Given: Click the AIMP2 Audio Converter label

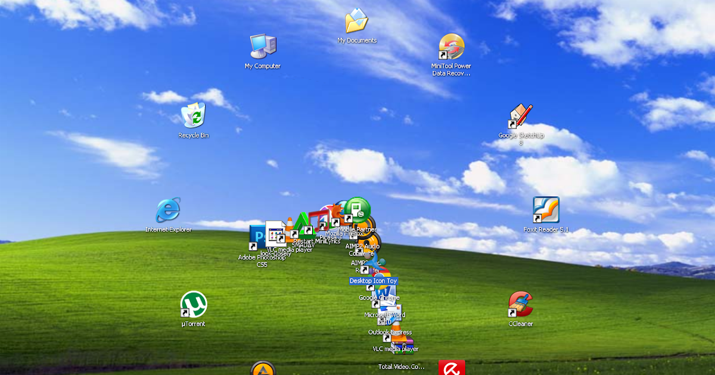Looking at the screenshot, I should pyautogui.click(x=363, y=249).
